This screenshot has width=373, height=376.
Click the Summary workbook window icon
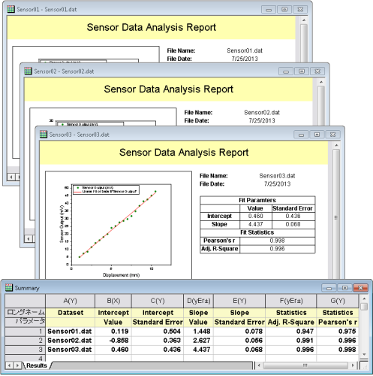point(9,287)
